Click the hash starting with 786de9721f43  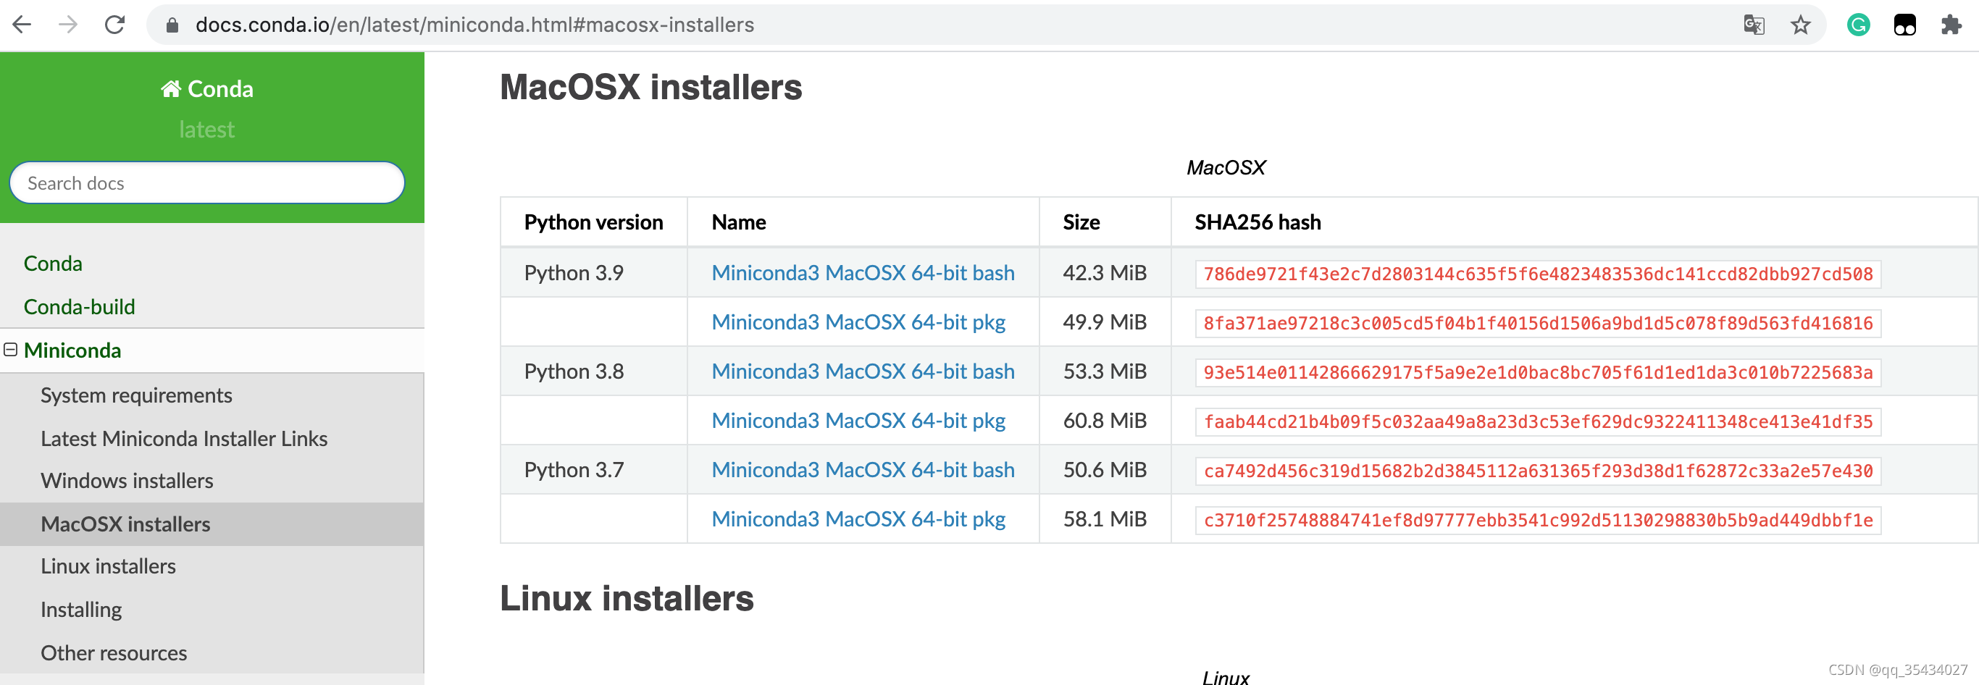pos(1538,274)
